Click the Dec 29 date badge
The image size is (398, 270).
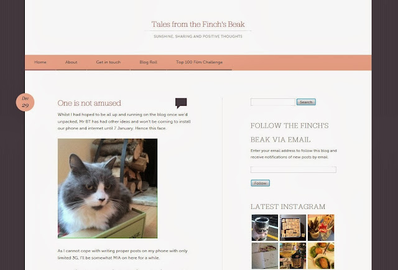pyautogui.click(x=25, y=102)
